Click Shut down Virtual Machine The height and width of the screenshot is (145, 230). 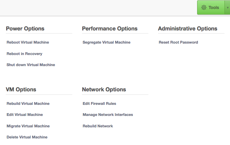tap(31, 65)
